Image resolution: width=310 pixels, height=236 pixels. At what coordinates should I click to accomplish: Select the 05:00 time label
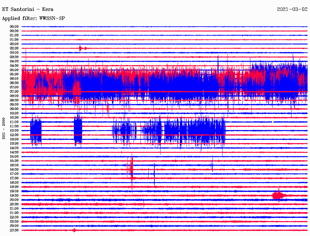pos(14,70)
